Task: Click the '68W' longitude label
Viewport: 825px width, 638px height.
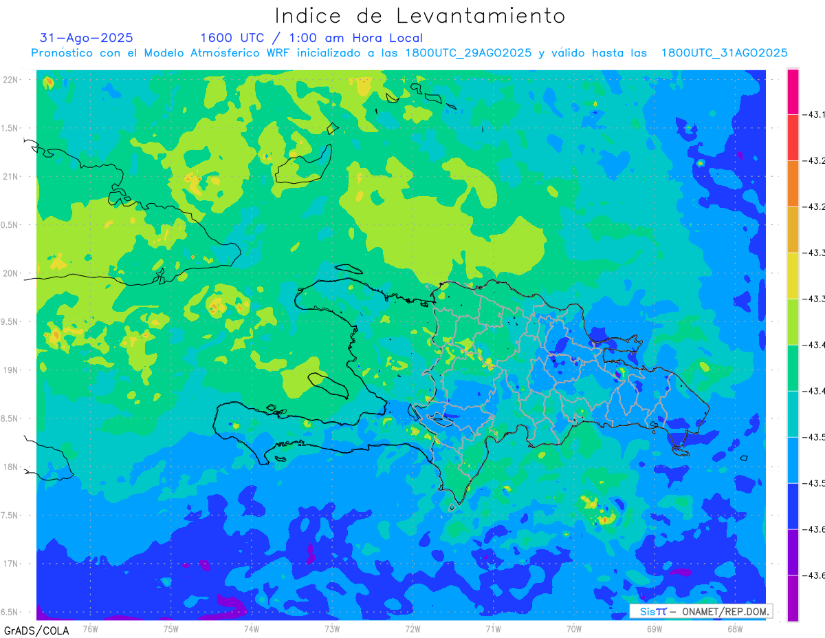Action: point(735,628)
